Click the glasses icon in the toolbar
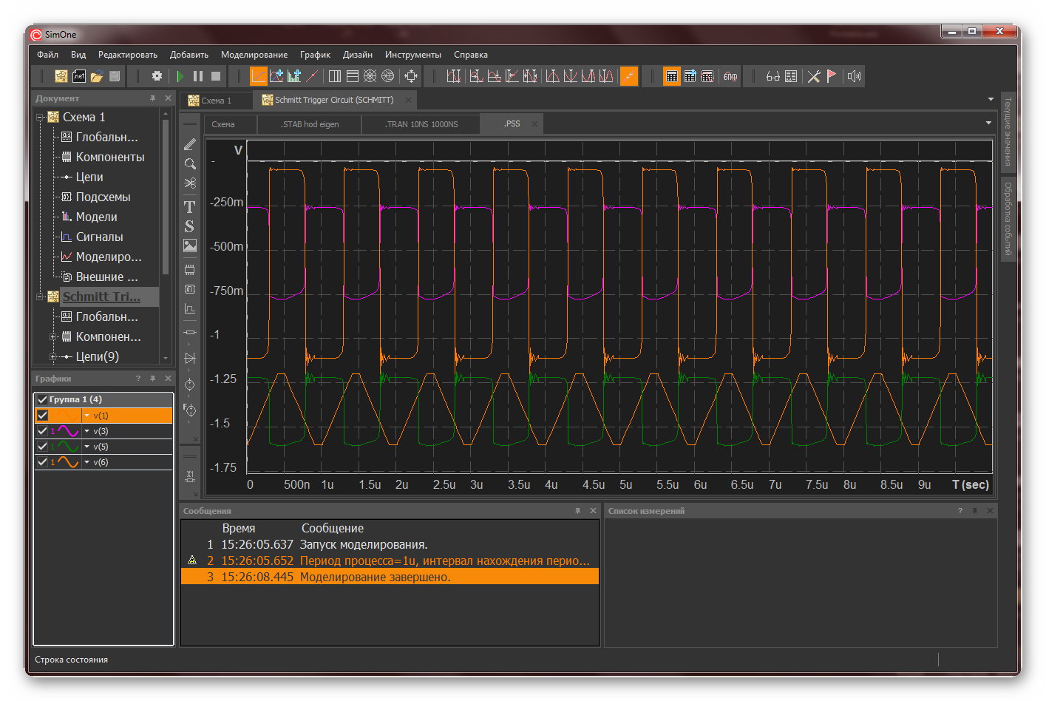Screen dimensions: 1046x701 772,76
